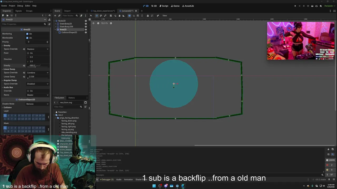
Task: Open the inspector property tools icon
Action: [x=49, y=24]
